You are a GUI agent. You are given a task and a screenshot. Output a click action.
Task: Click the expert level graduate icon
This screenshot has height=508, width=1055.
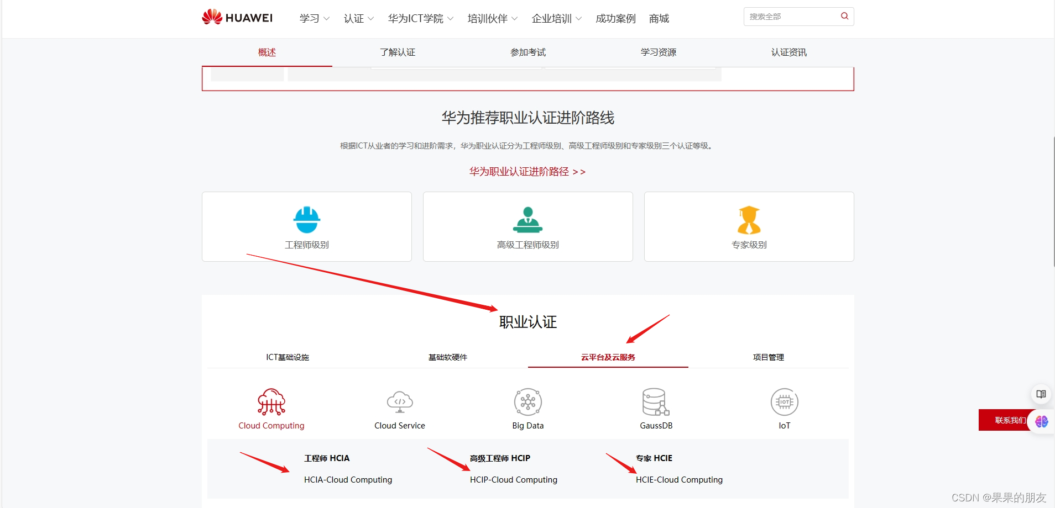point(749,220)
